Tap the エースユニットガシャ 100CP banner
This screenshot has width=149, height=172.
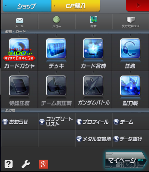pyautogui.click(x=20, y=52)
